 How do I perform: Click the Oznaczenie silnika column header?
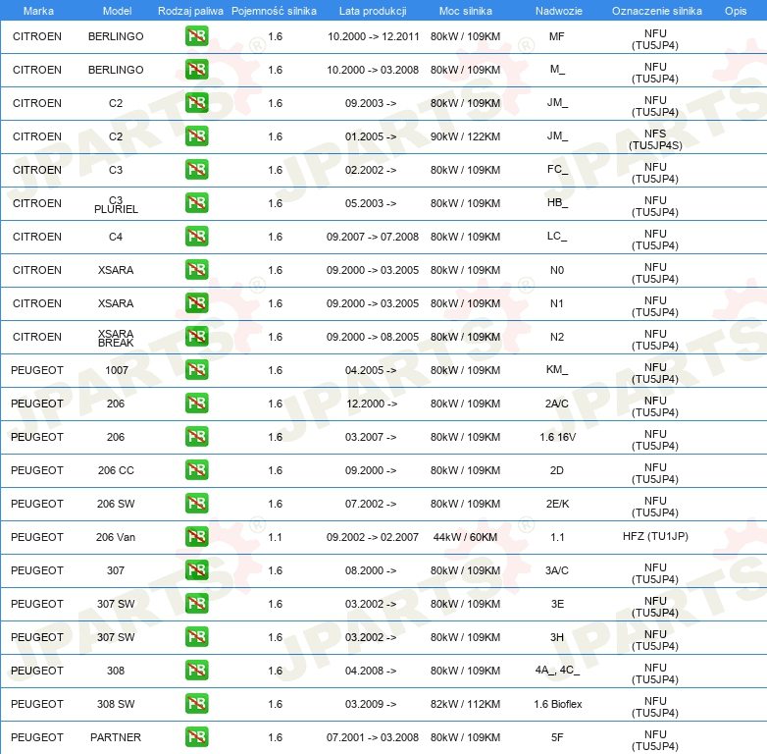coord(657,11)
